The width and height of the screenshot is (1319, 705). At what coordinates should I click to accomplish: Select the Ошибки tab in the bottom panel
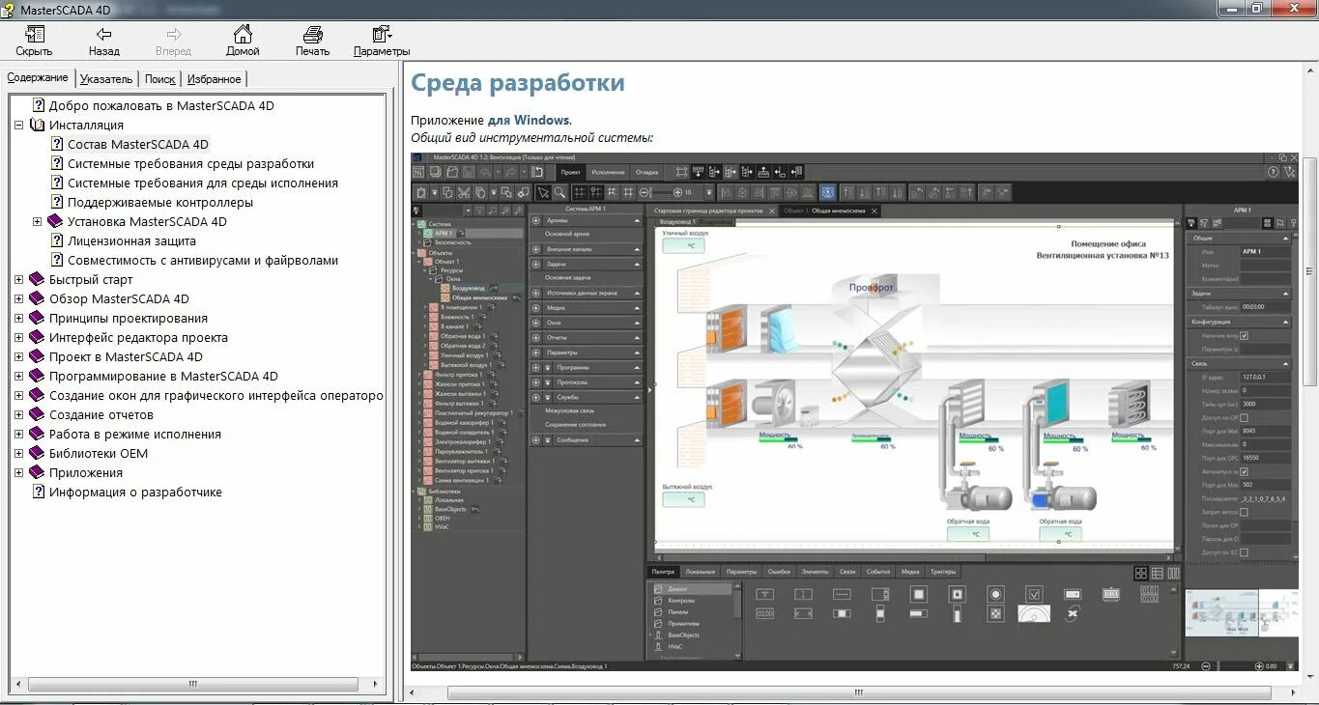(x=779, y=572)
